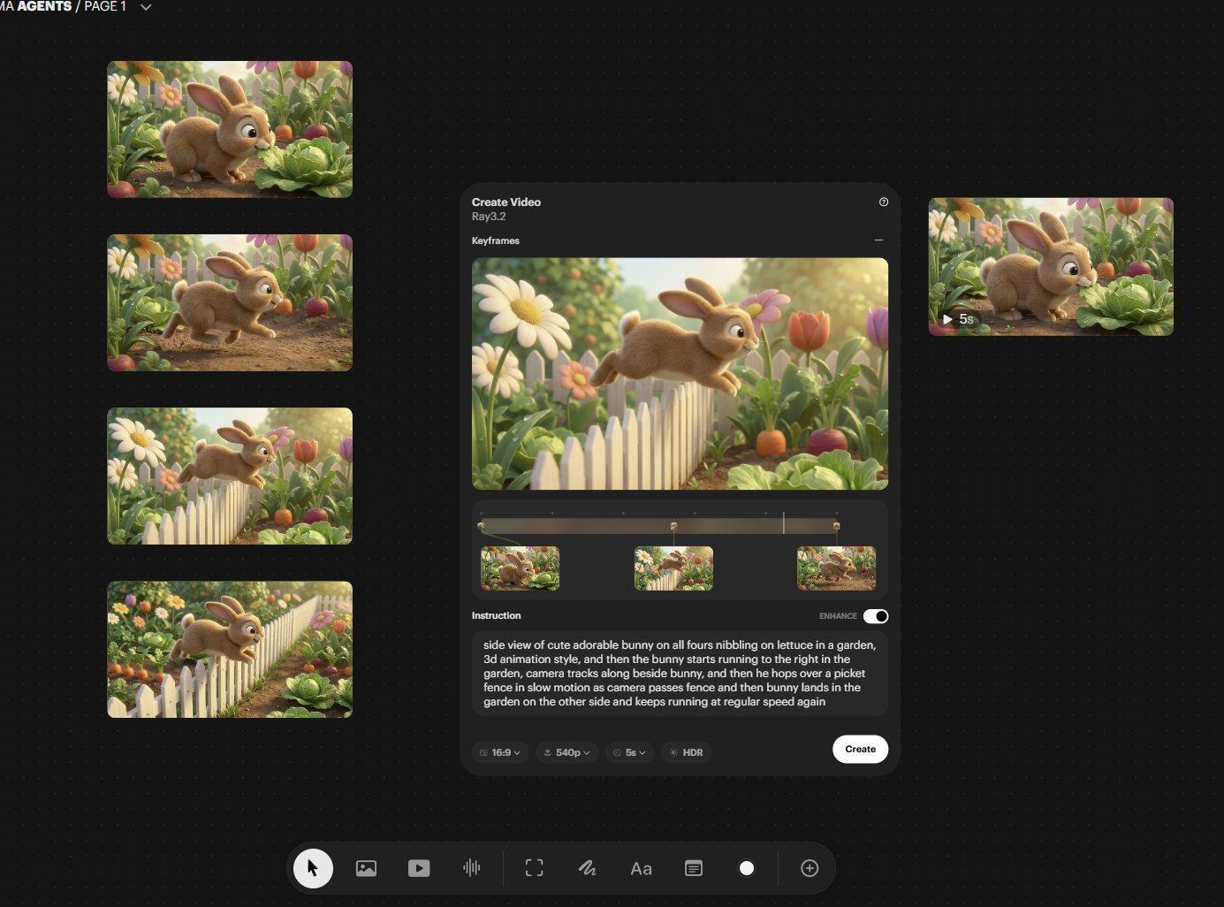Select the frame tool with corner brackets
This screenshot has height=907, width=1224.
pyautogui.click(x=534, y=868)
